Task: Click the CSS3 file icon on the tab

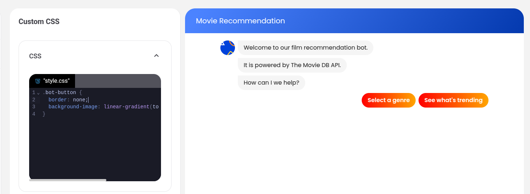Action: coord(38,81)
